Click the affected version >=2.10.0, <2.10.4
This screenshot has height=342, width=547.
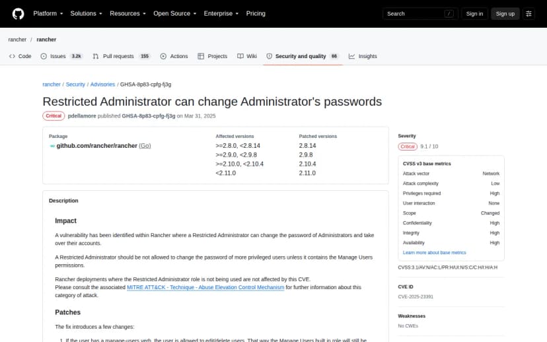click(x=240, y=164)
